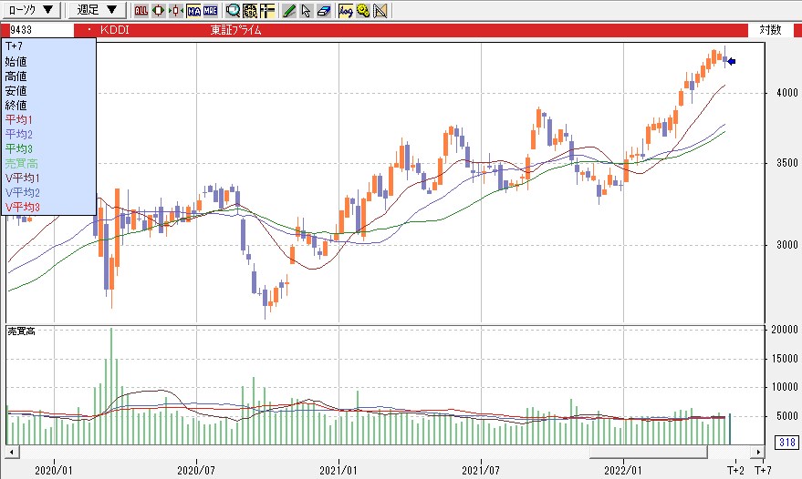The image size is (802, 479).
Task: Open the 週足 timeframe dropdown
Action: pos(98,10)
